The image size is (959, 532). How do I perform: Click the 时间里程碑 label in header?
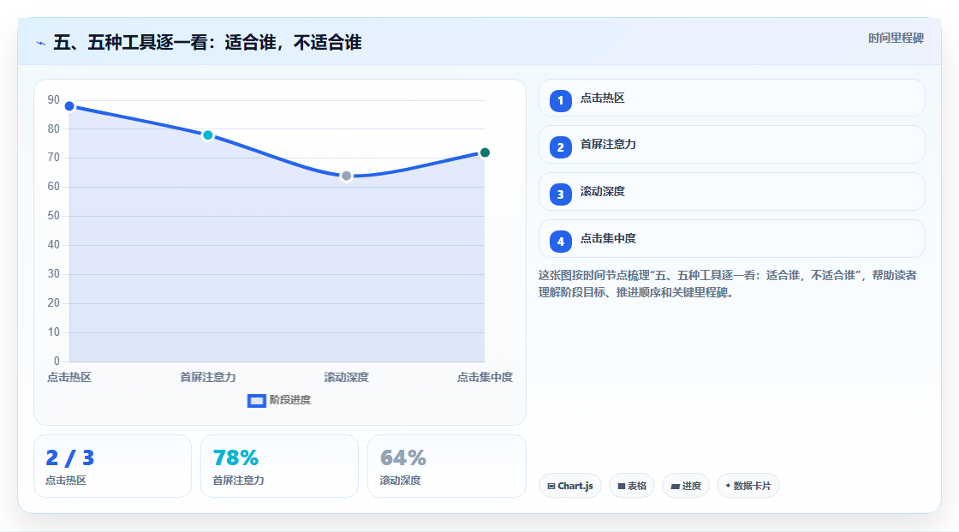[896, 39]
